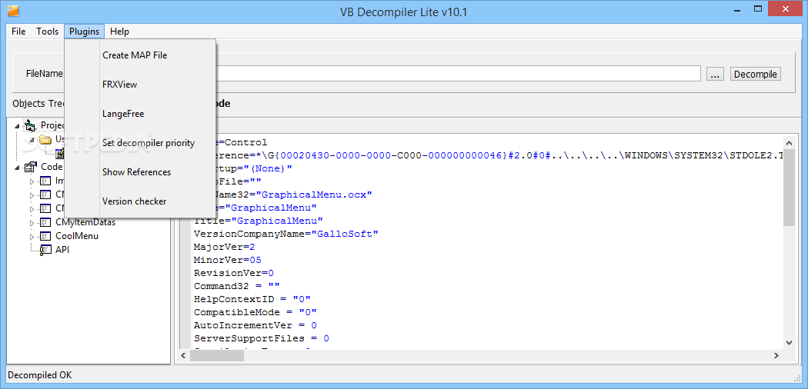Click the STDOLE2 reference GUID line
This screenshot has height=389, width=808.
click(500, 155)
